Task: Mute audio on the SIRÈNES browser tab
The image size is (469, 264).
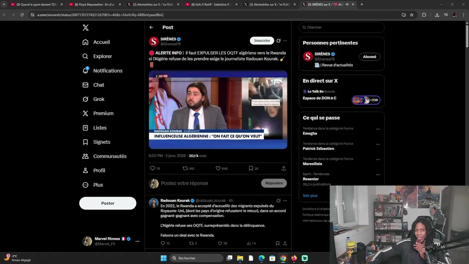Action: click(347, 4)
